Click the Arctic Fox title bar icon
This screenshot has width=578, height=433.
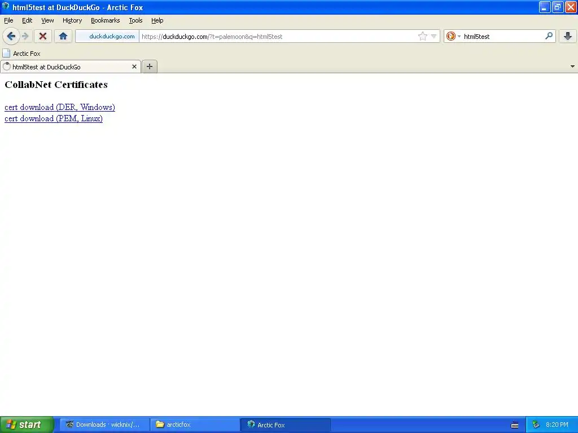pos(6,7)
